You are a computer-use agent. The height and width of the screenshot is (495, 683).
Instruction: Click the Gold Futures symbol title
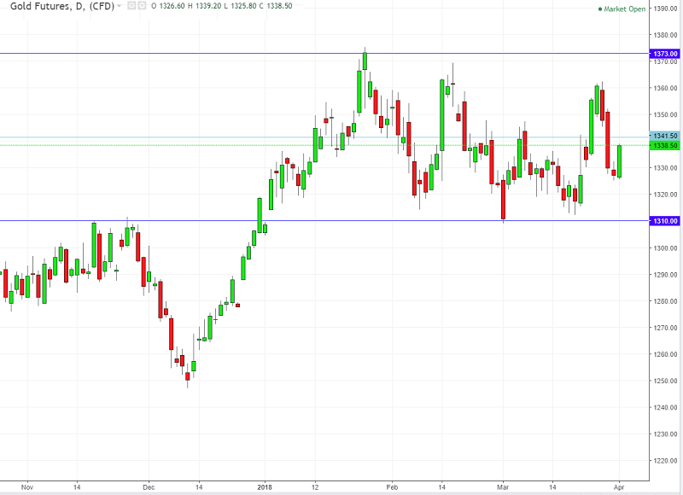tap(58, 8)
